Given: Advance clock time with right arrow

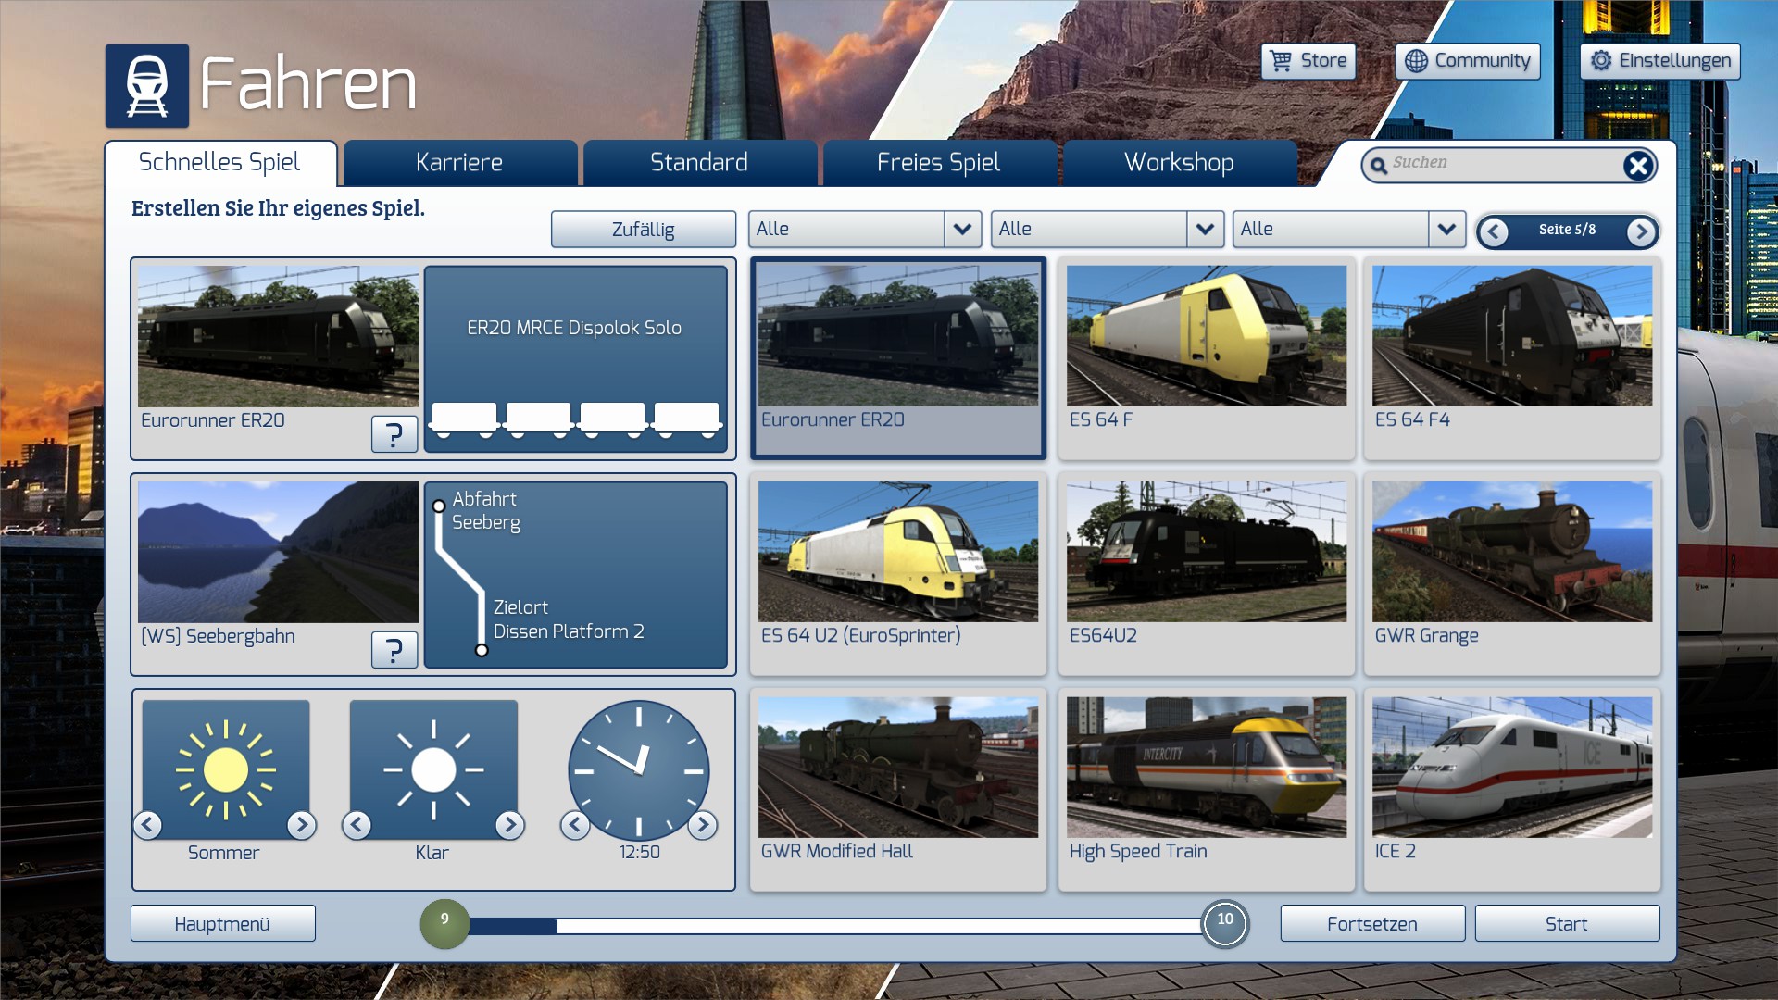Looking at the screenshot, I should click(x=703, y=824).
